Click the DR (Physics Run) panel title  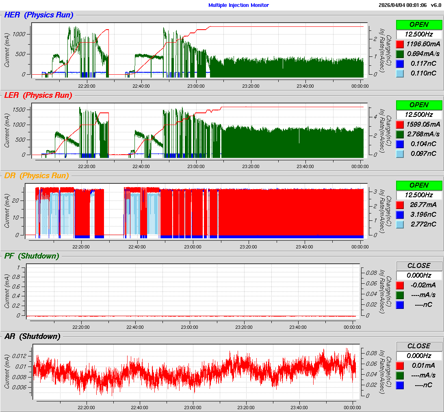(x=36, y=176)
